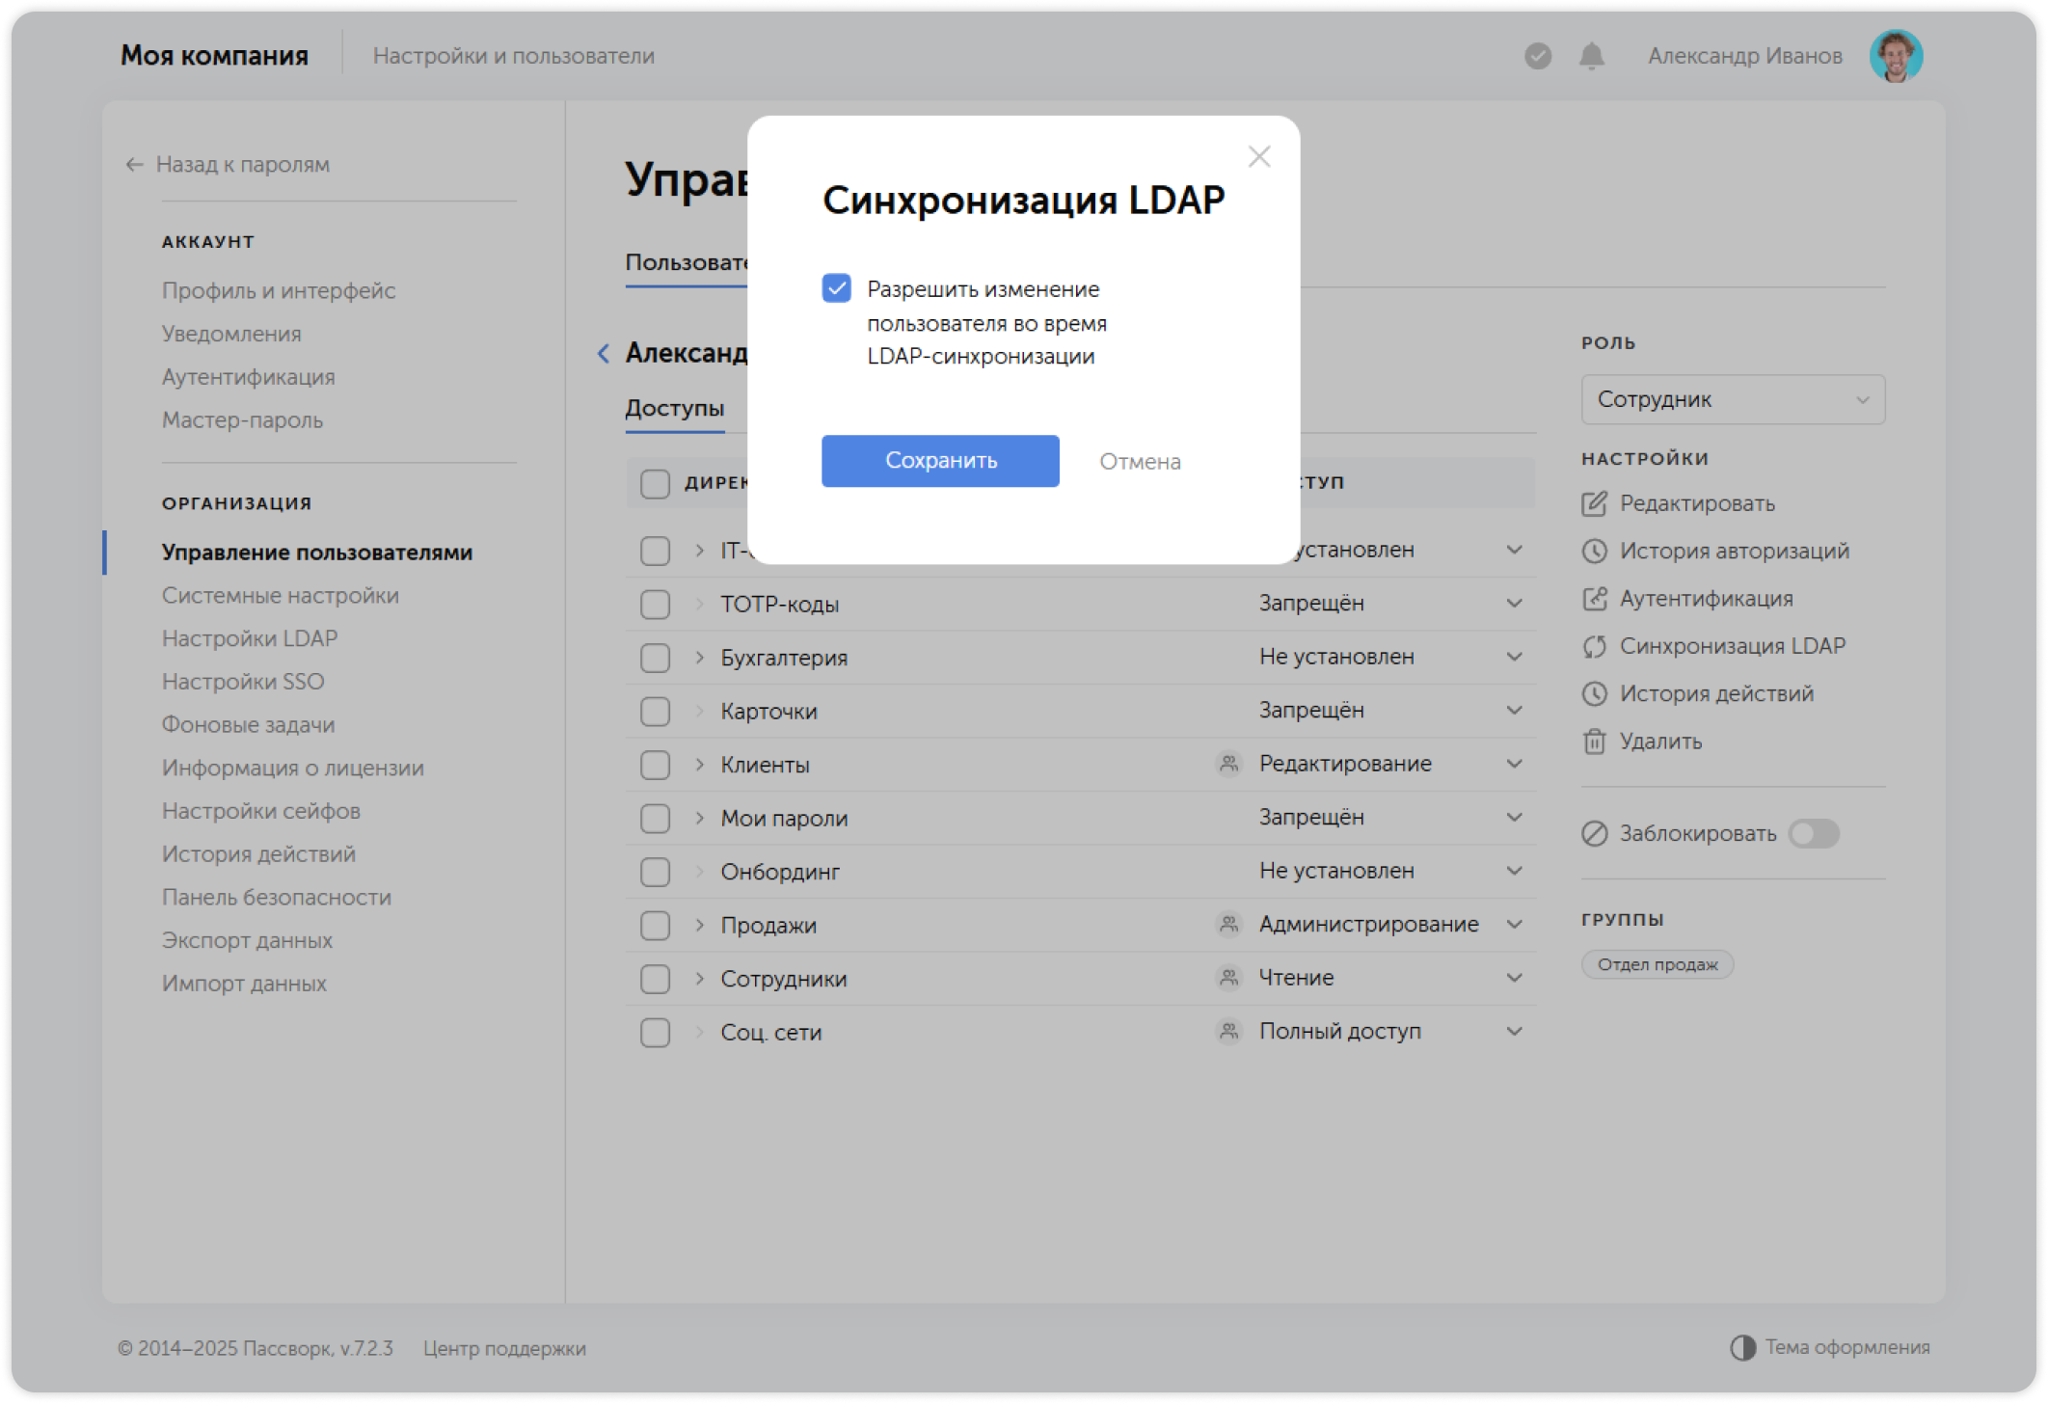Click the История действий clock icon in settings
Screen dimensions: 2048x1404
tap(1595, 693)
